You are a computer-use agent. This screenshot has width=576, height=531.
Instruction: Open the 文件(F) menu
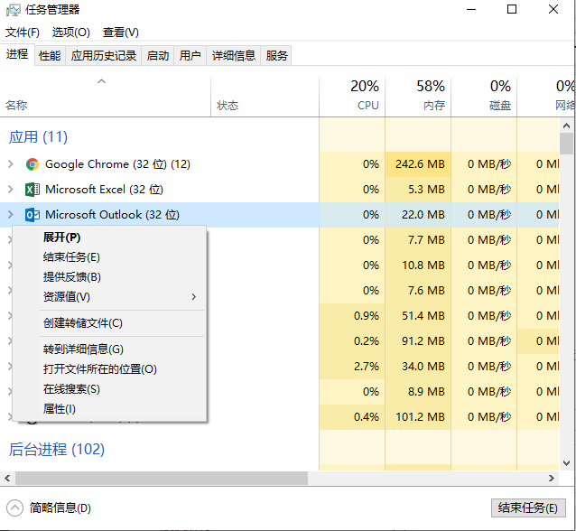[x=23, y=33]
